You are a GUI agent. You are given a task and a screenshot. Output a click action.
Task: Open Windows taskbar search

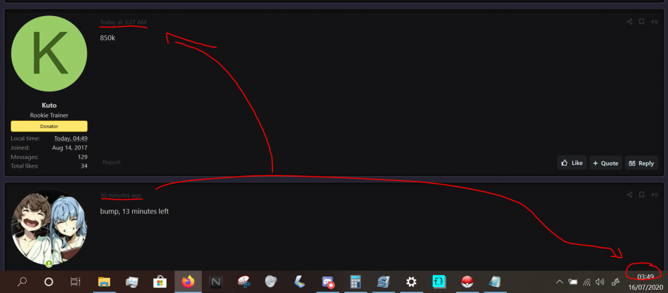(22, 282)
